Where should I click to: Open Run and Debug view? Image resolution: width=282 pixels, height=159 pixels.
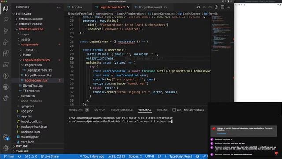6,42
